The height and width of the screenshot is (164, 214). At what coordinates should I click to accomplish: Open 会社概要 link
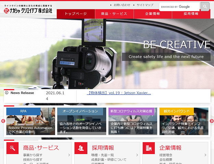coord(166,160)
